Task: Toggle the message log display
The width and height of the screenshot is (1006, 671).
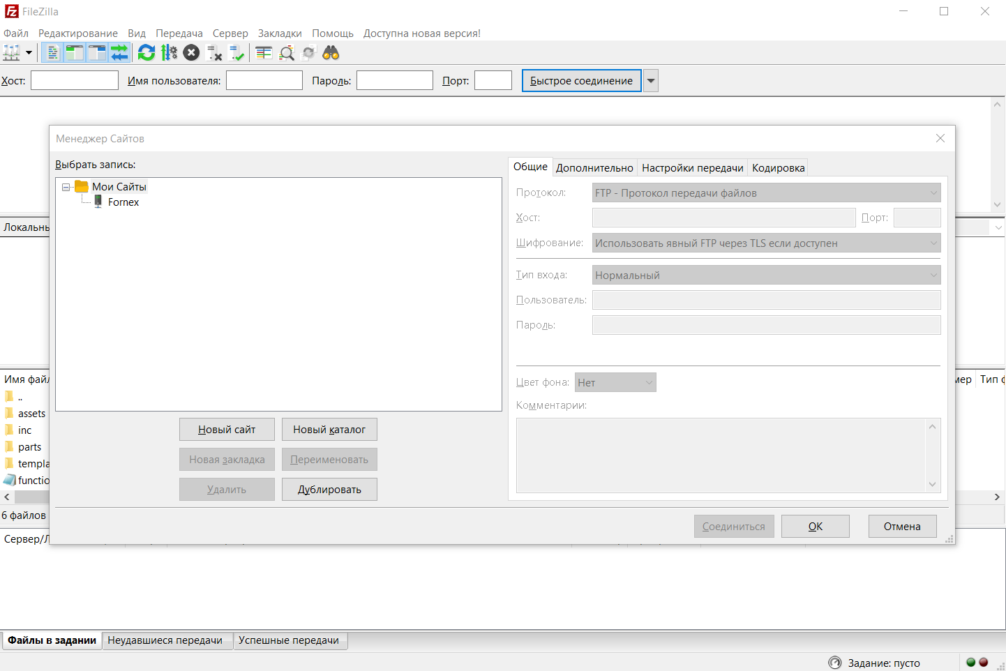Action: [x=52, y=53]
